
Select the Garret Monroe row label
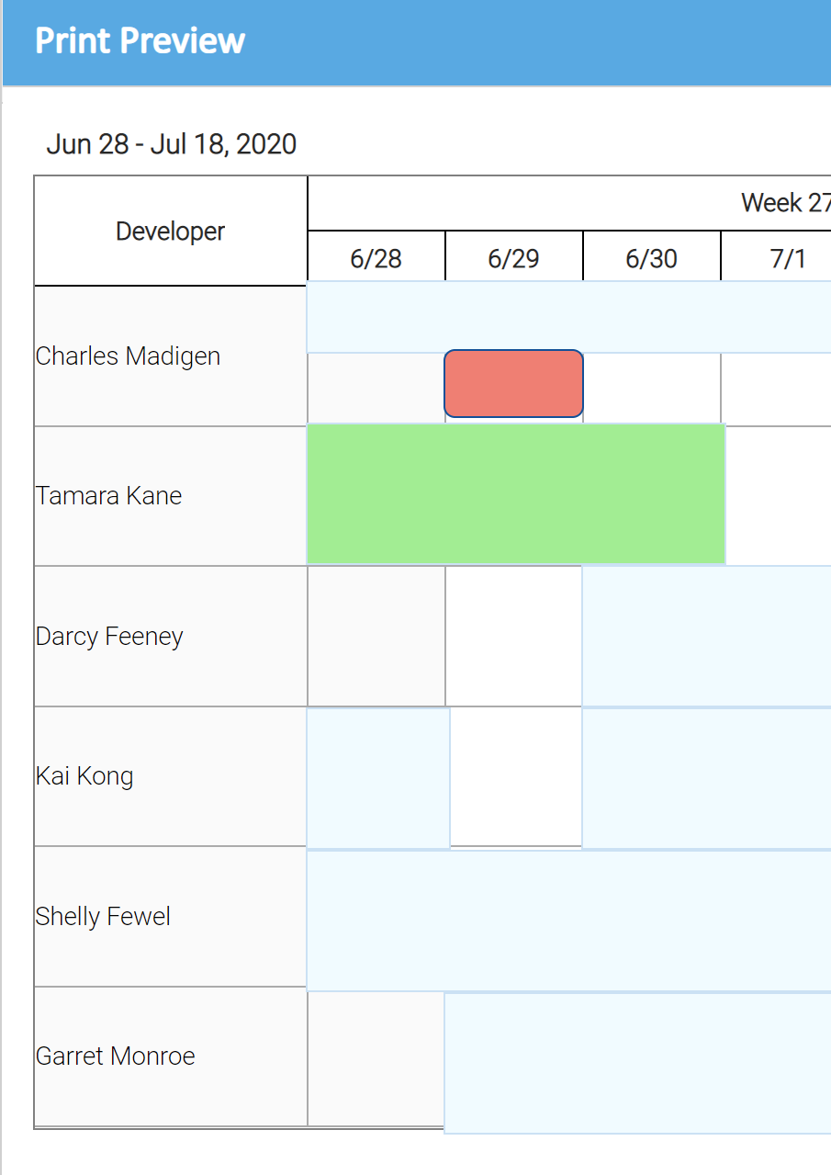[x=116, y=1056]
